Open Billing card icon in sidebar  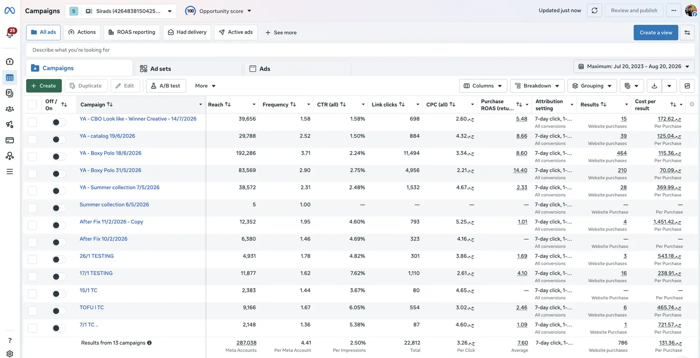point(10,140)
